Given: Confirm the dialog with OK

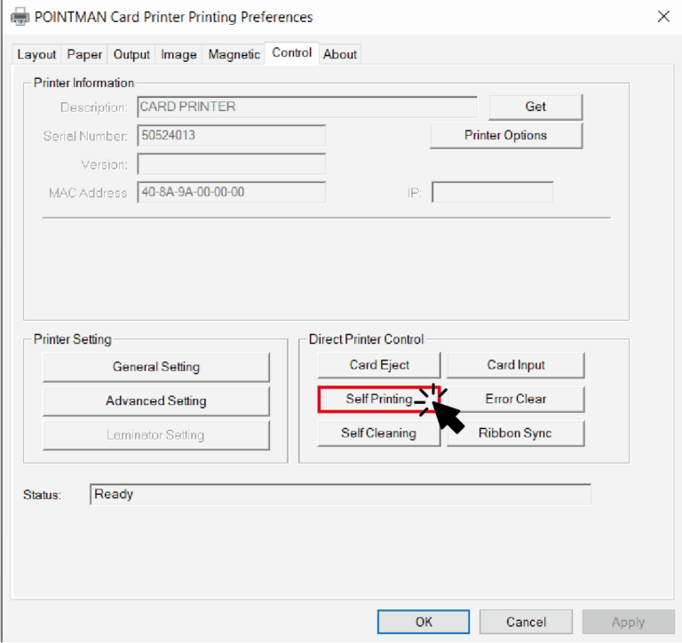Looking at the screenshot, I should (x=424, y=622).
